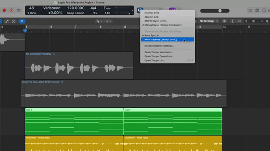The height and width of the screenshot is (151, 270).
Task: Toggle the Waveform Zoom button
Action: click(x=224, y=21)
